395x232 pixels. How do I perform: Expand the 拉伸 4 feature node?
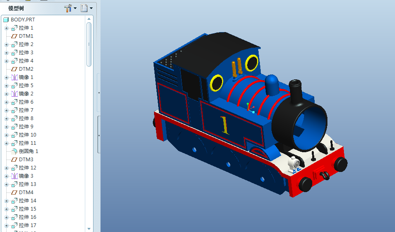click(6, 61)
